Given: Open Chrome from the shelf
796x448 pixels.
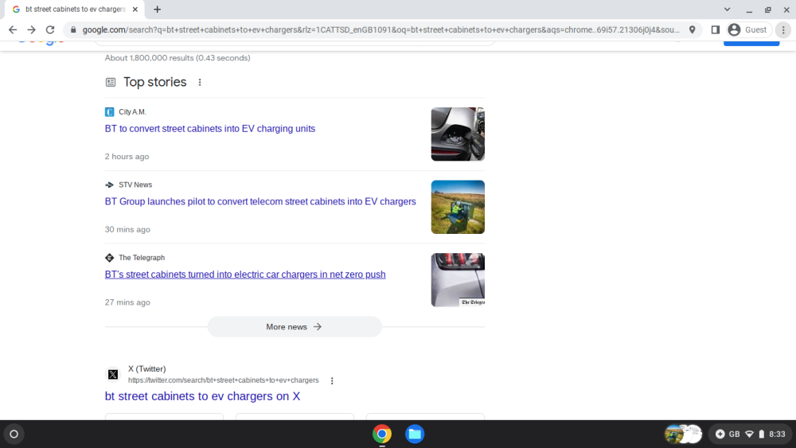Looking at the screenshot, I should pos(382,434).
